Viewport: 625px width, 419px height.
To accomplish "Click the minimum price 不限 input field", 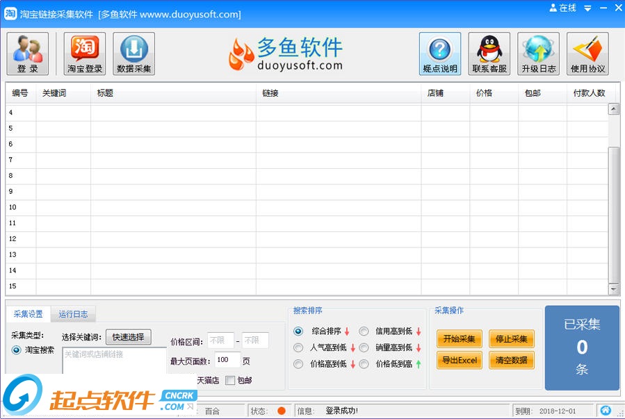I will (220, 340).
